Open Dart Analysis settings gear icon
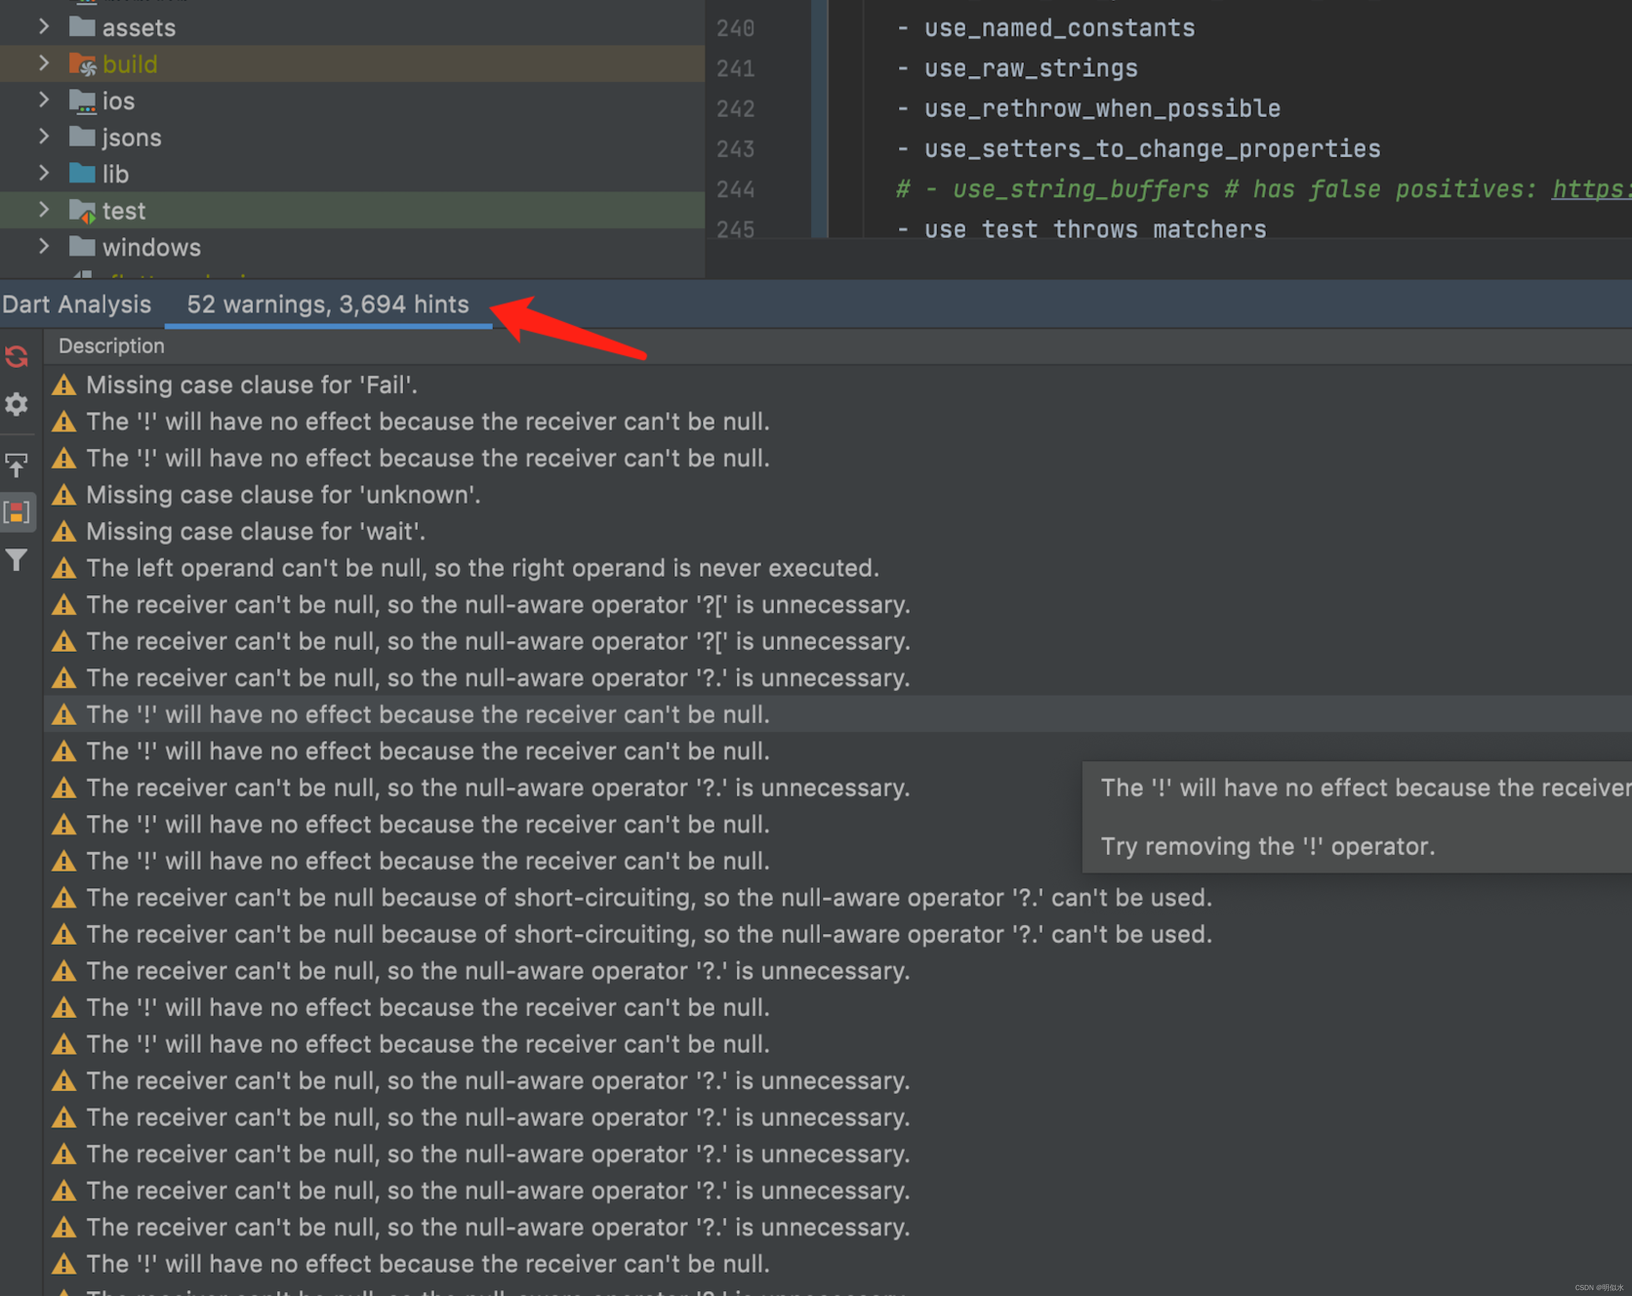The width and height of the screenshot is (1632, 1296). coord(17,404)
